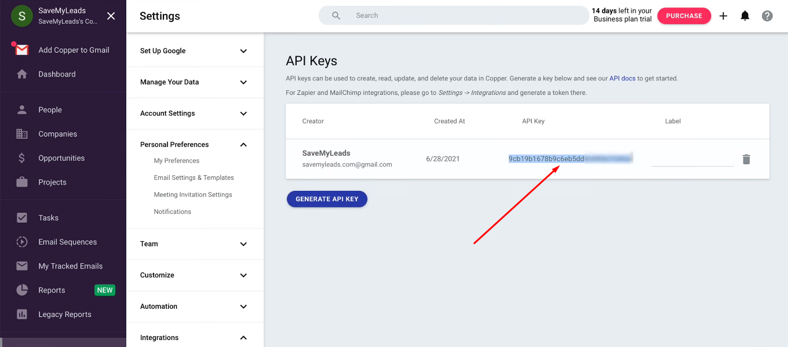Click the Legacy Reports chart icon
Screen dimensions: 788x347
tap(22, 314)
